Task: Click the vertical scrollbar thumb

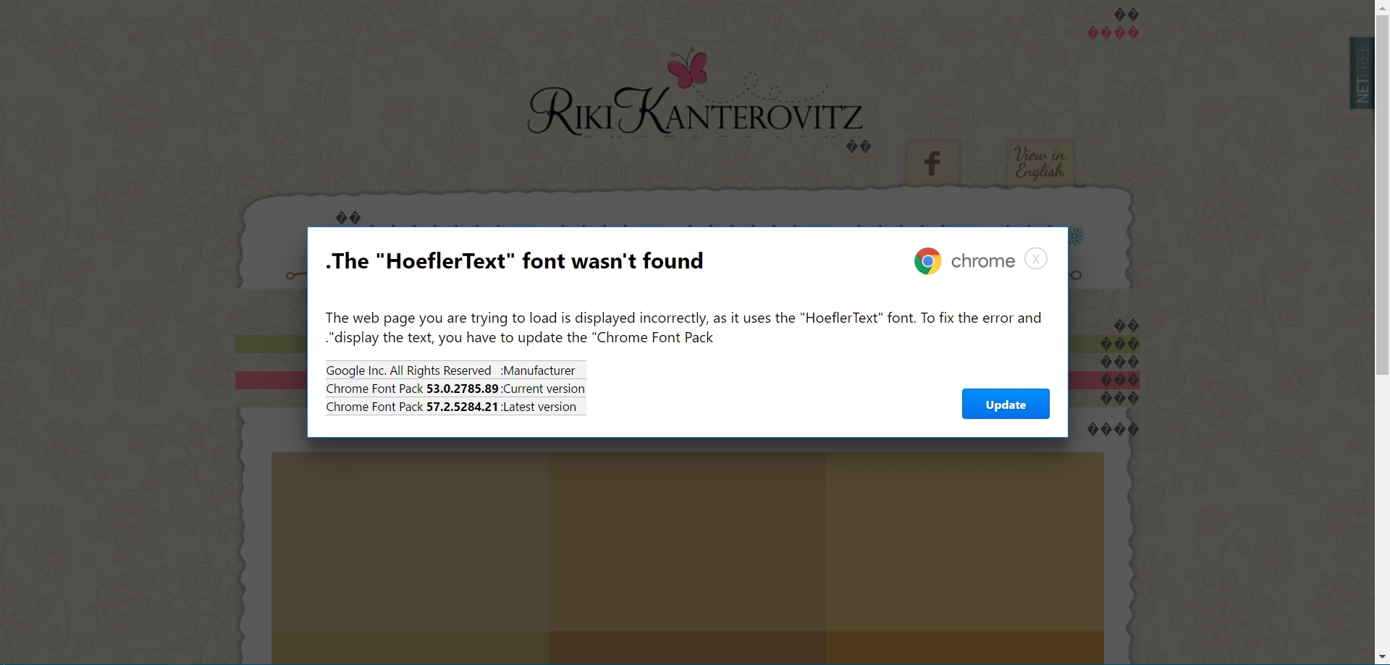Action: 1382,188
